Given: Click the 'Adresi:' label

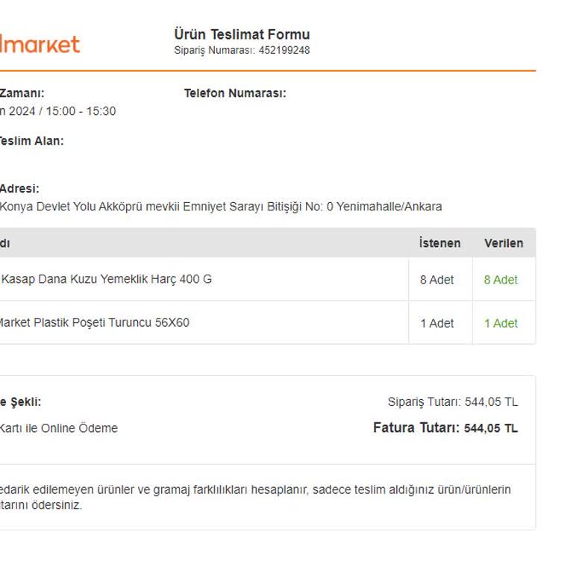Looking at the screenshot, I should [19, 189].
